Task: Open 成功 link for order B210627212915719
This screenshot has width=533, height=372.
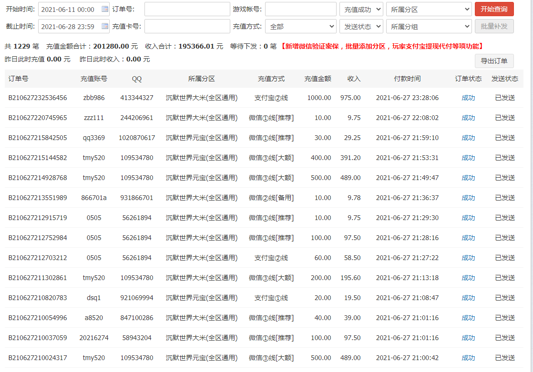Action: (x=468, y=218)
